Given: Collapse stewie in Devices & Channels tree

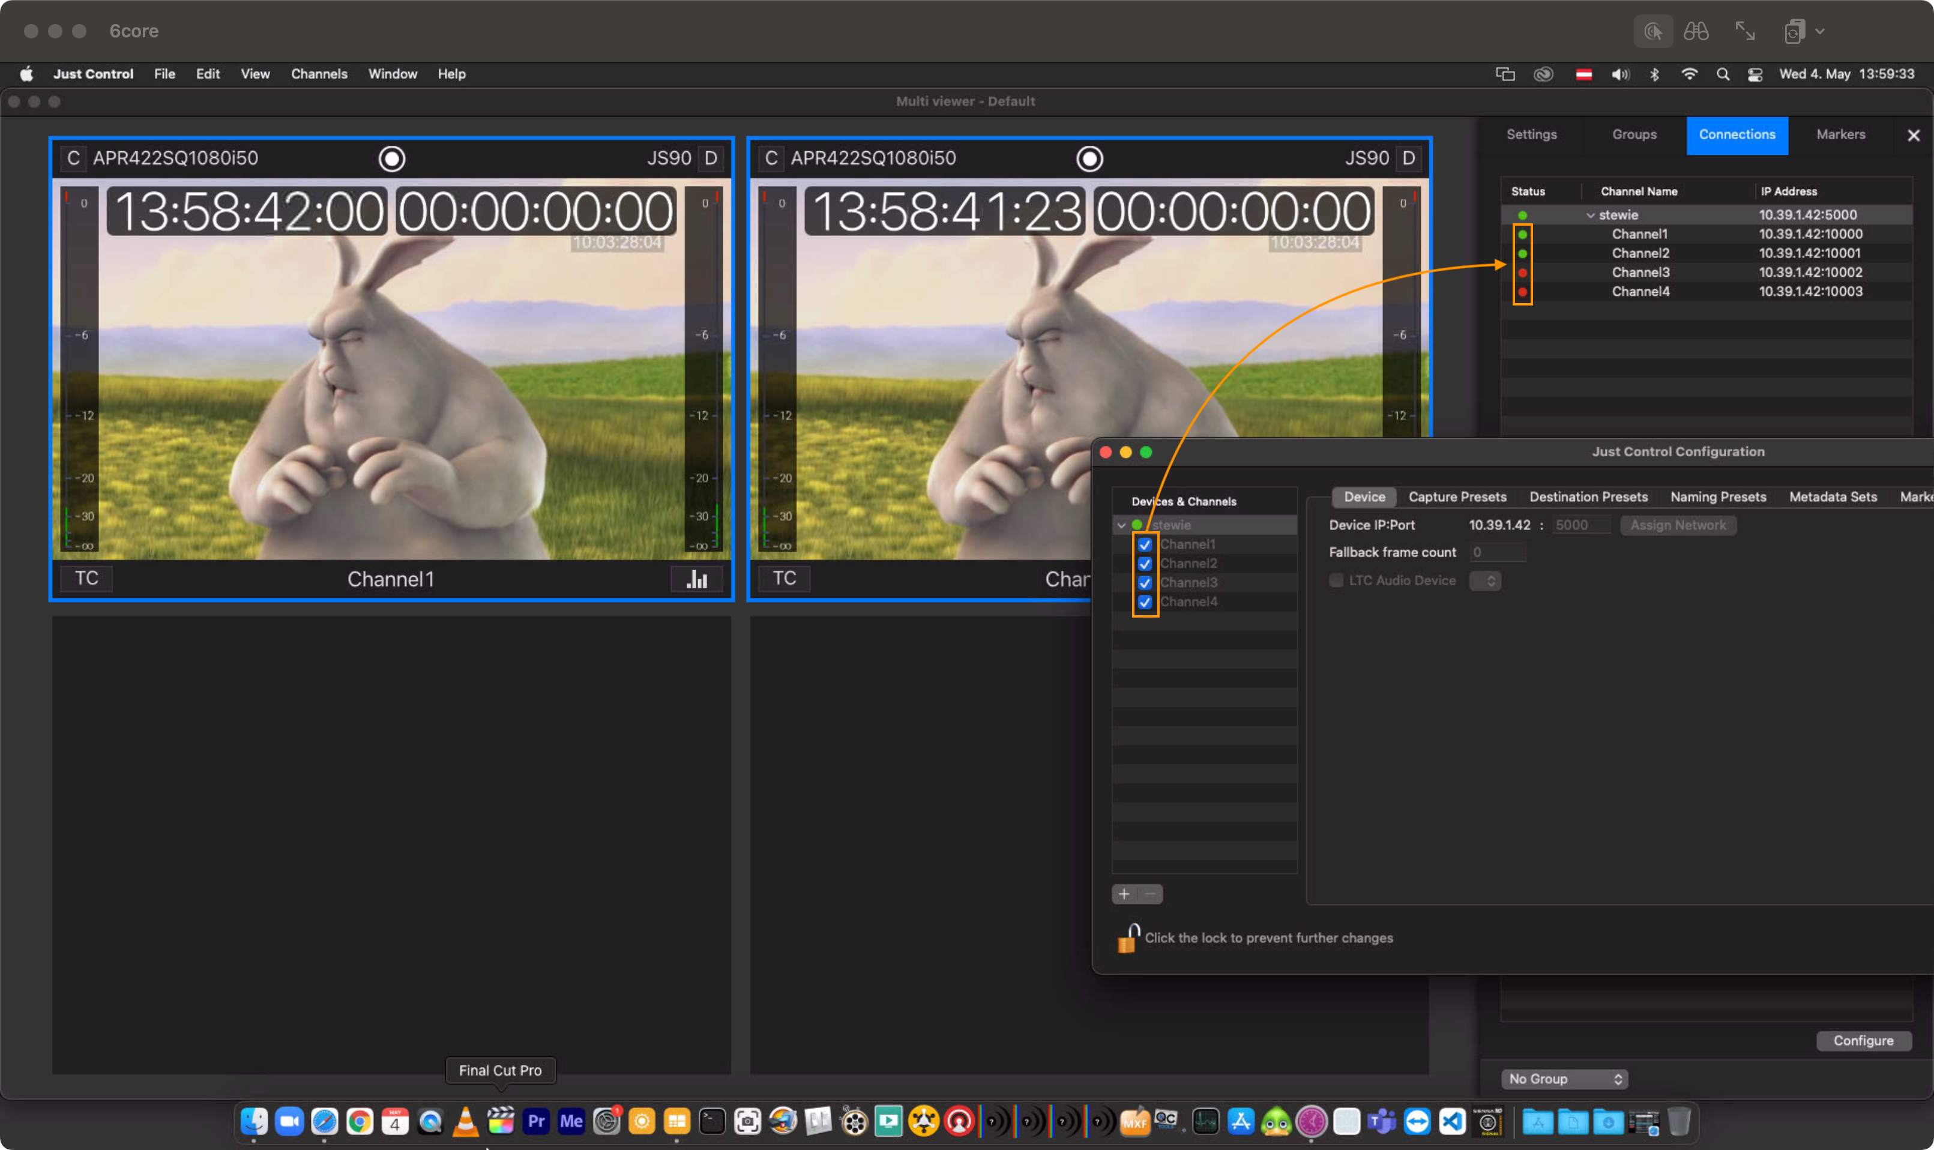Looking at the screenshot, I should (1121, 525).
